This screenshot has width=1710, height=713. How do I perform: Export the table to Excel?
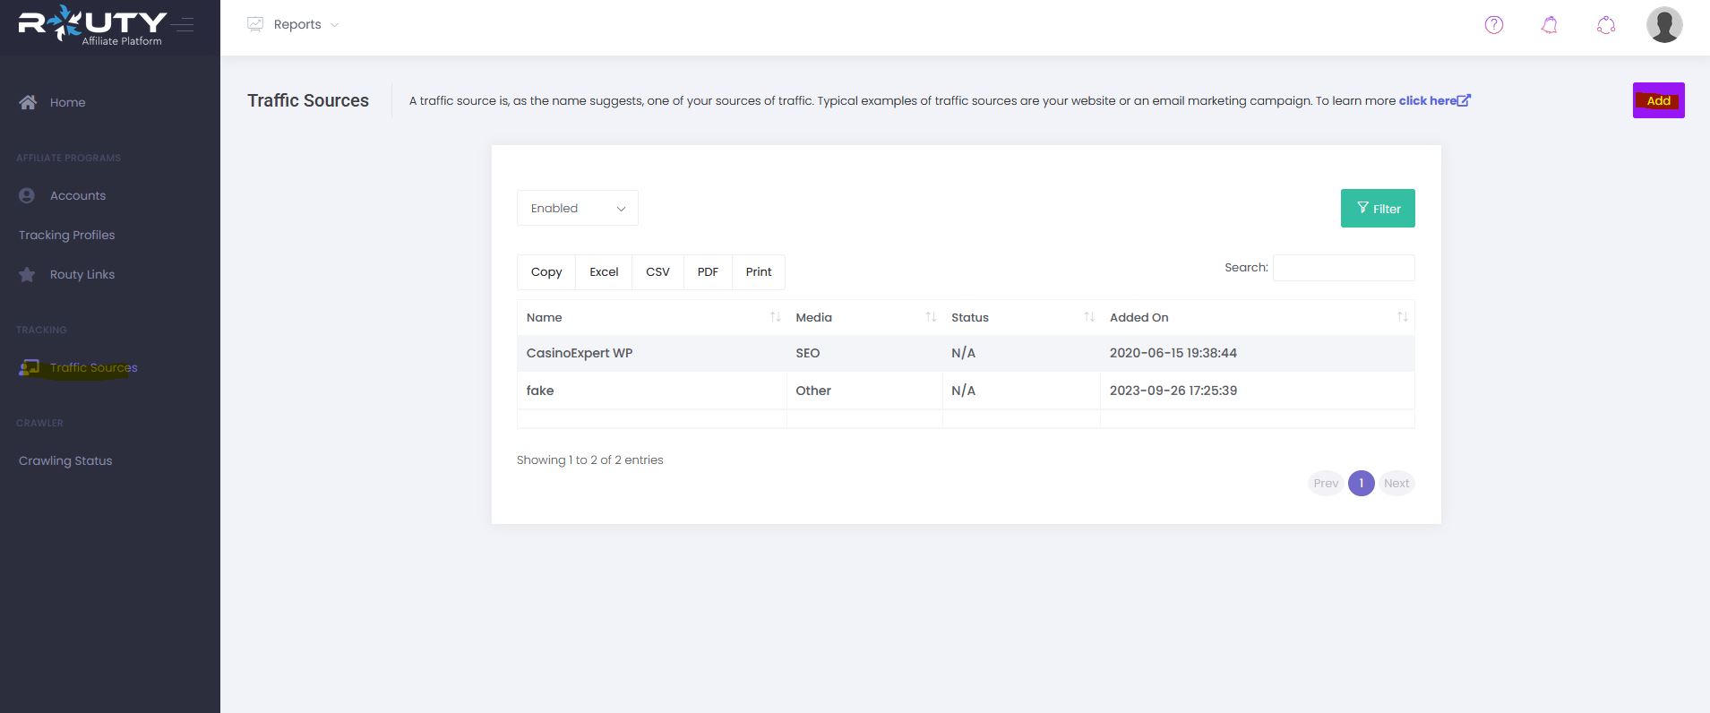coord(604,271)
